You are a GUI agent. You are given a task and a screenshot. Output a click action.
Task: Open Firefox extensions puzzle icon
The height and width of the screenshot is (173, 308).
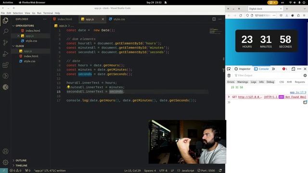point(298,15)
